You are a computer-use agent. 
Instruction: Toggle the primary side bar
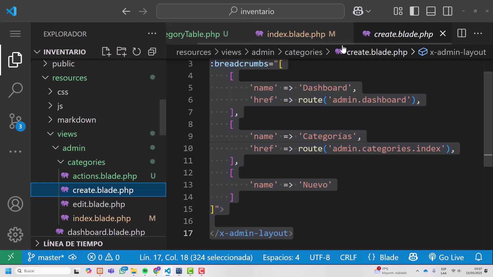tap(414, 11)
